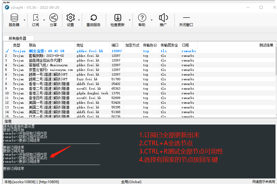The width and height of the screenshot is (277, 184).
Task: Click the 全局(Global) status bar entry
Action: click(131, 182)
